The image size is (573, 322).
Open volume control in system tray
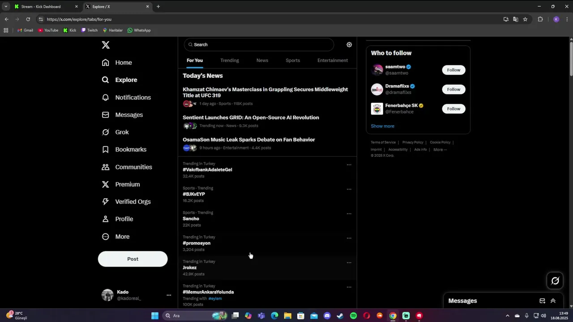(544, 316)
